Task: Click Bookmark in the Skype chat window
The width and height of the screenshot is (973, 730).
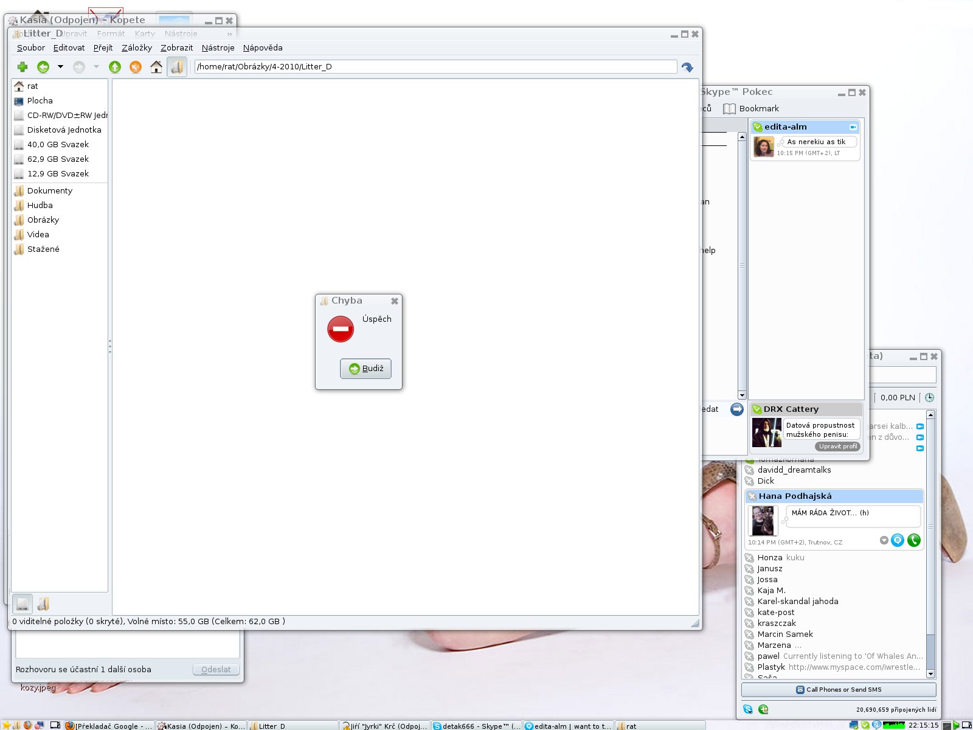Action: 751,109
